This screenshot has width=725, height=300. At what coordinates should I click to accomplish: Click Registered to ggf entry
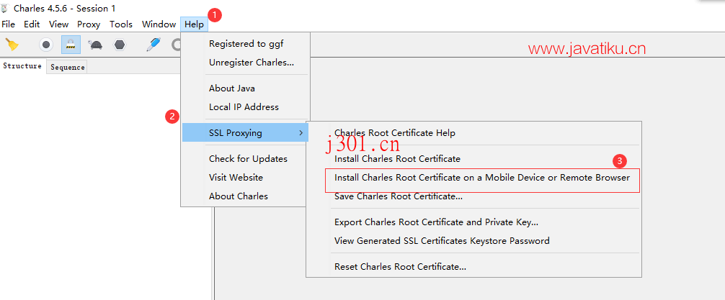tap(246, 44)
